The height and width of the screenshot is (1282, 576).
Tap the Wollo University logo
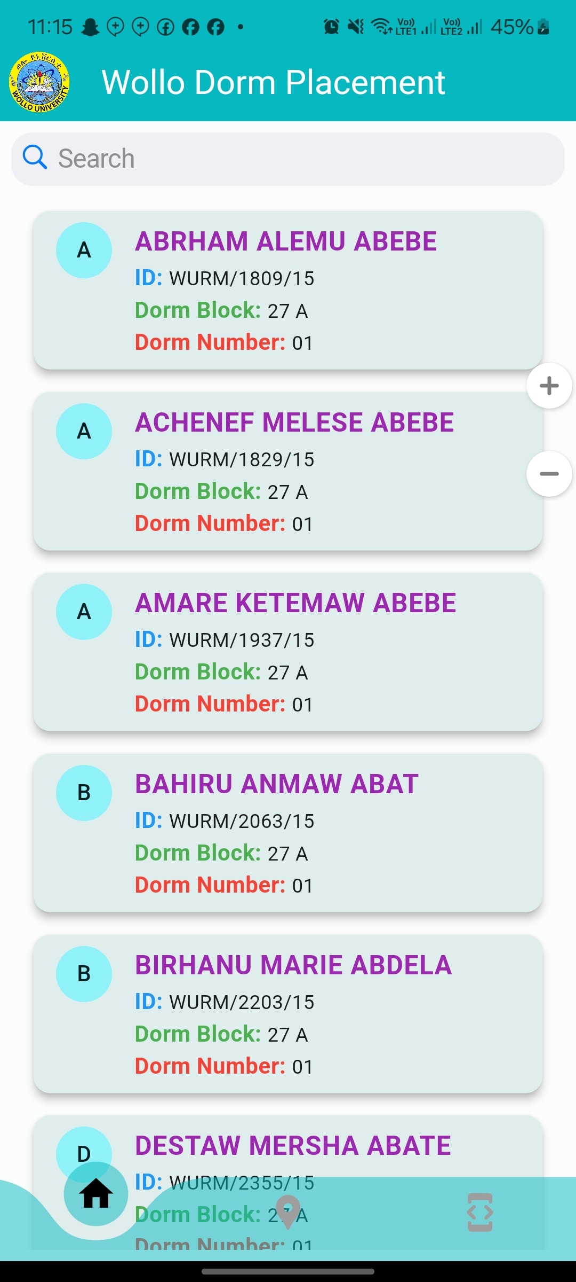click(x=39, y=82)
